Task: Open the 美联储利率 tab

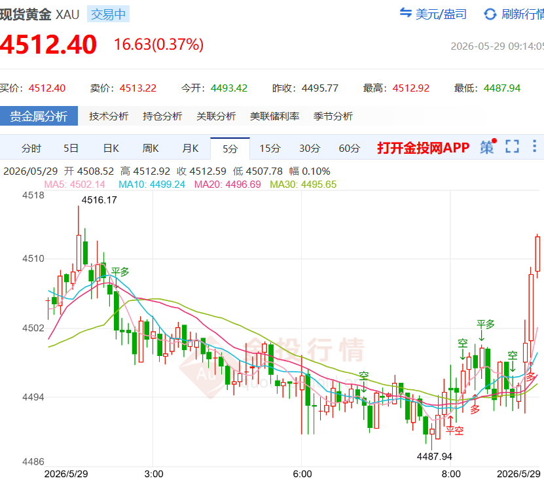Action: point(275,116)
